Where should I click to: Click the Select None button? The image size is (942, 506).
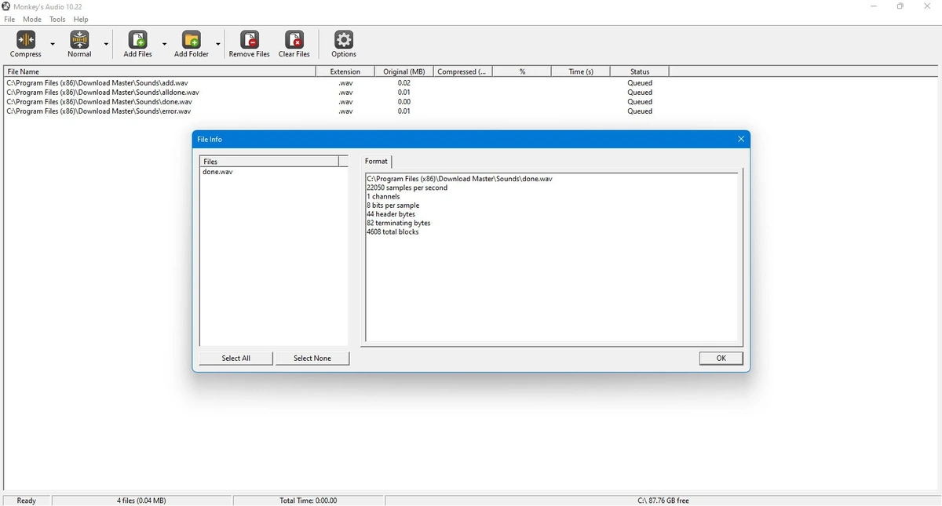pos(312,358)
